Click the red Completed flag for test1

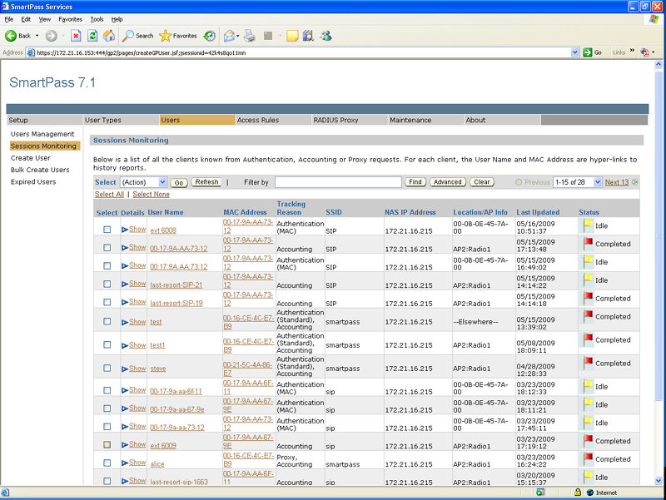coord(588,339)
